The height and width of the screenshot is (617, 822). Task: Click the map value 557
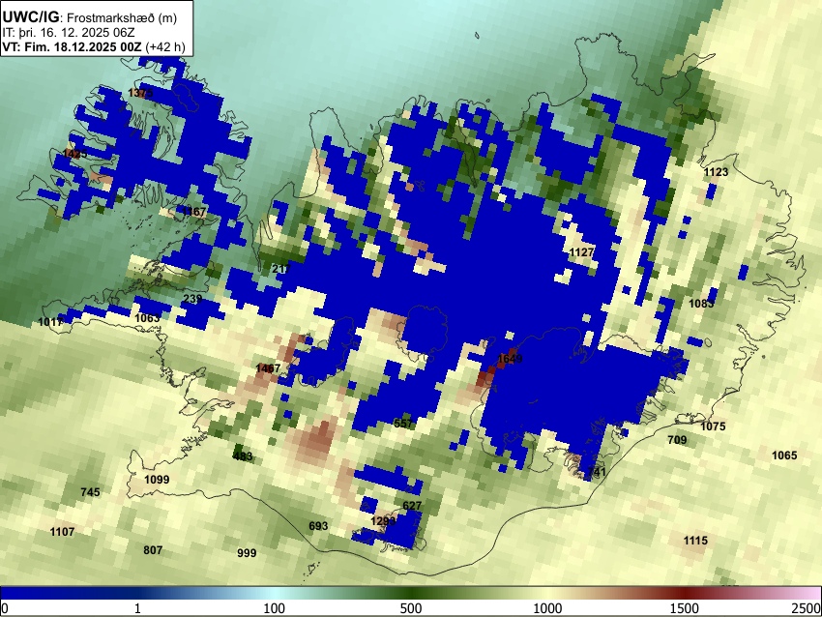[402, 423]
